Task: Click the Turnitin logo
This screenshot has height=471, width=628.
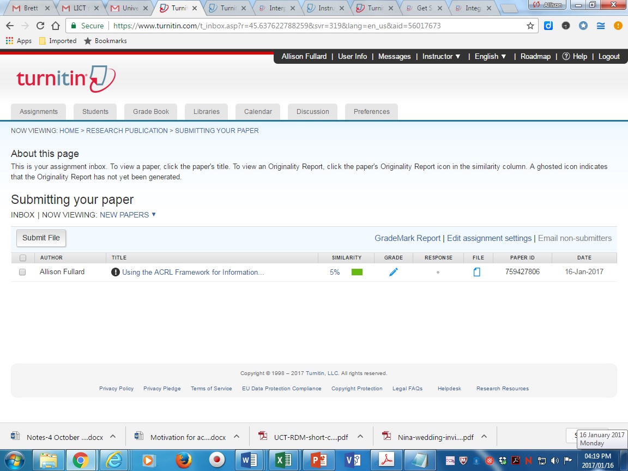Action: pos(65,80)
